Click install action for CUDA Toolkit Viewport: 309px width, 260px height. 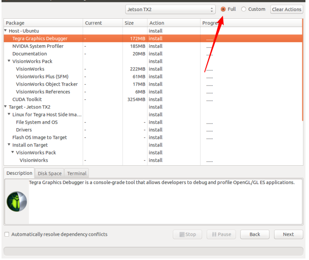click(x=156, y=99)
